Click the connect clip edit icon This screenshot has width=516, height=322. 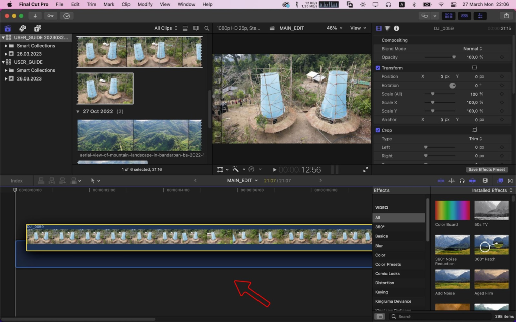[x=41, y=181]
